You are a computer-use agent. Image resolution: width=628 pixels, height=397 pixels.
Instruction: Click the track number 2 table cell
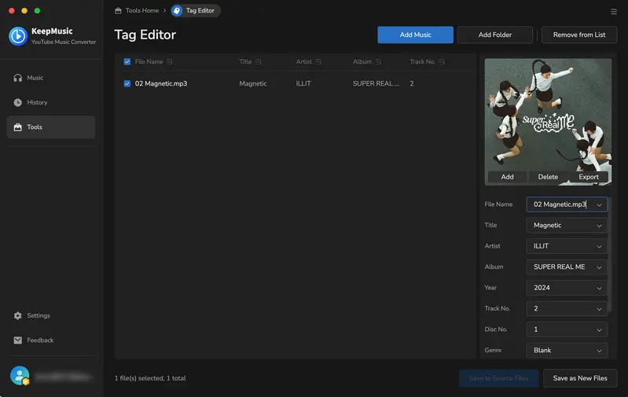[412, 84]
